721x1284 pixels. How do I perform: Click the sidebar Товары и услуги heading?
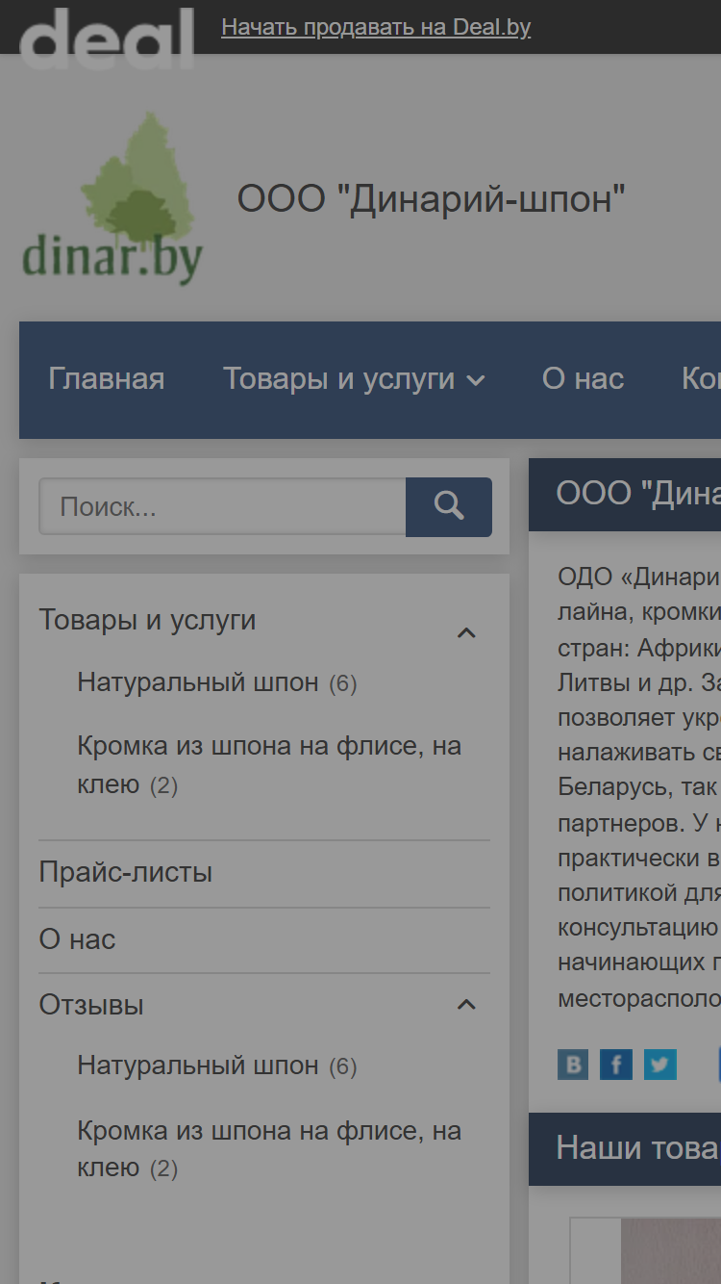[147, 620]
